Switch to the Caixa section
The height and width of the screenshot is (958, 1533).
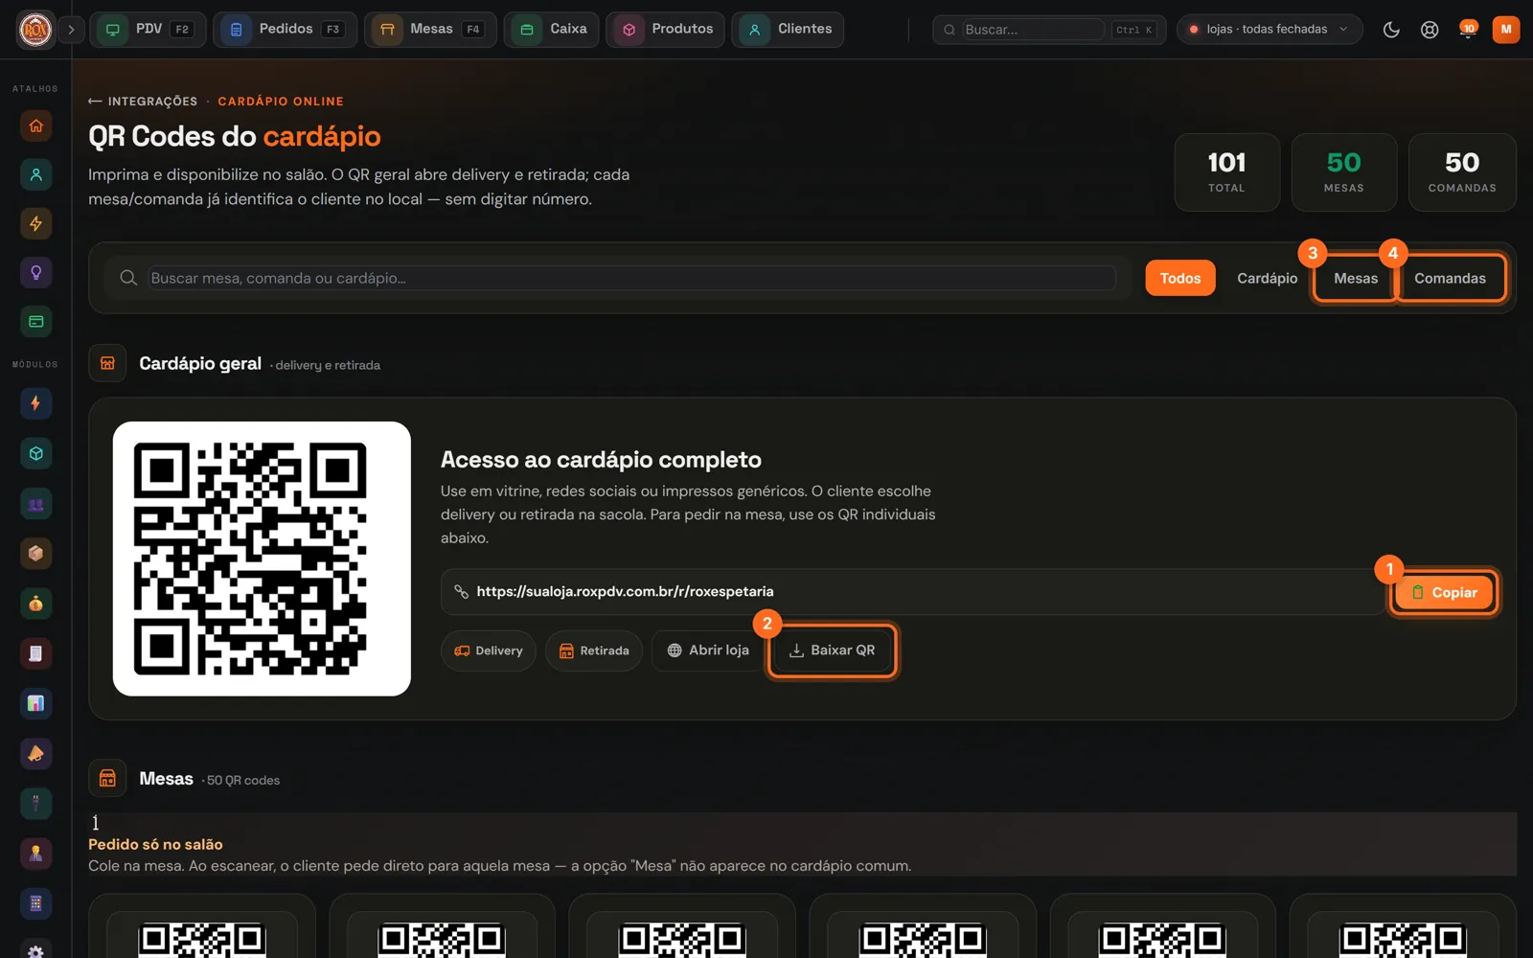click(552, 30)
